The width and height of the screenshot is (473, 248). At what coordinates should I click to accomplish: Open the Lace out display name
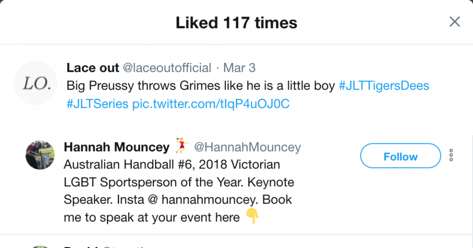coord(93,68)
